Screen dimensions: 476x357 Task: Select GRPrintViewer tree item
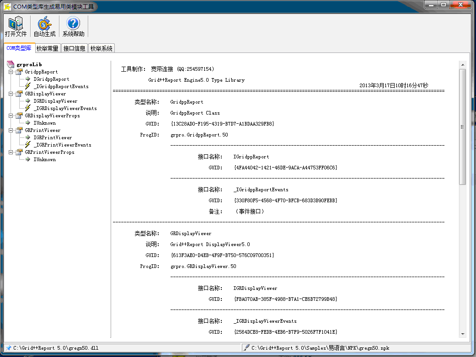(x=43, y=130)
